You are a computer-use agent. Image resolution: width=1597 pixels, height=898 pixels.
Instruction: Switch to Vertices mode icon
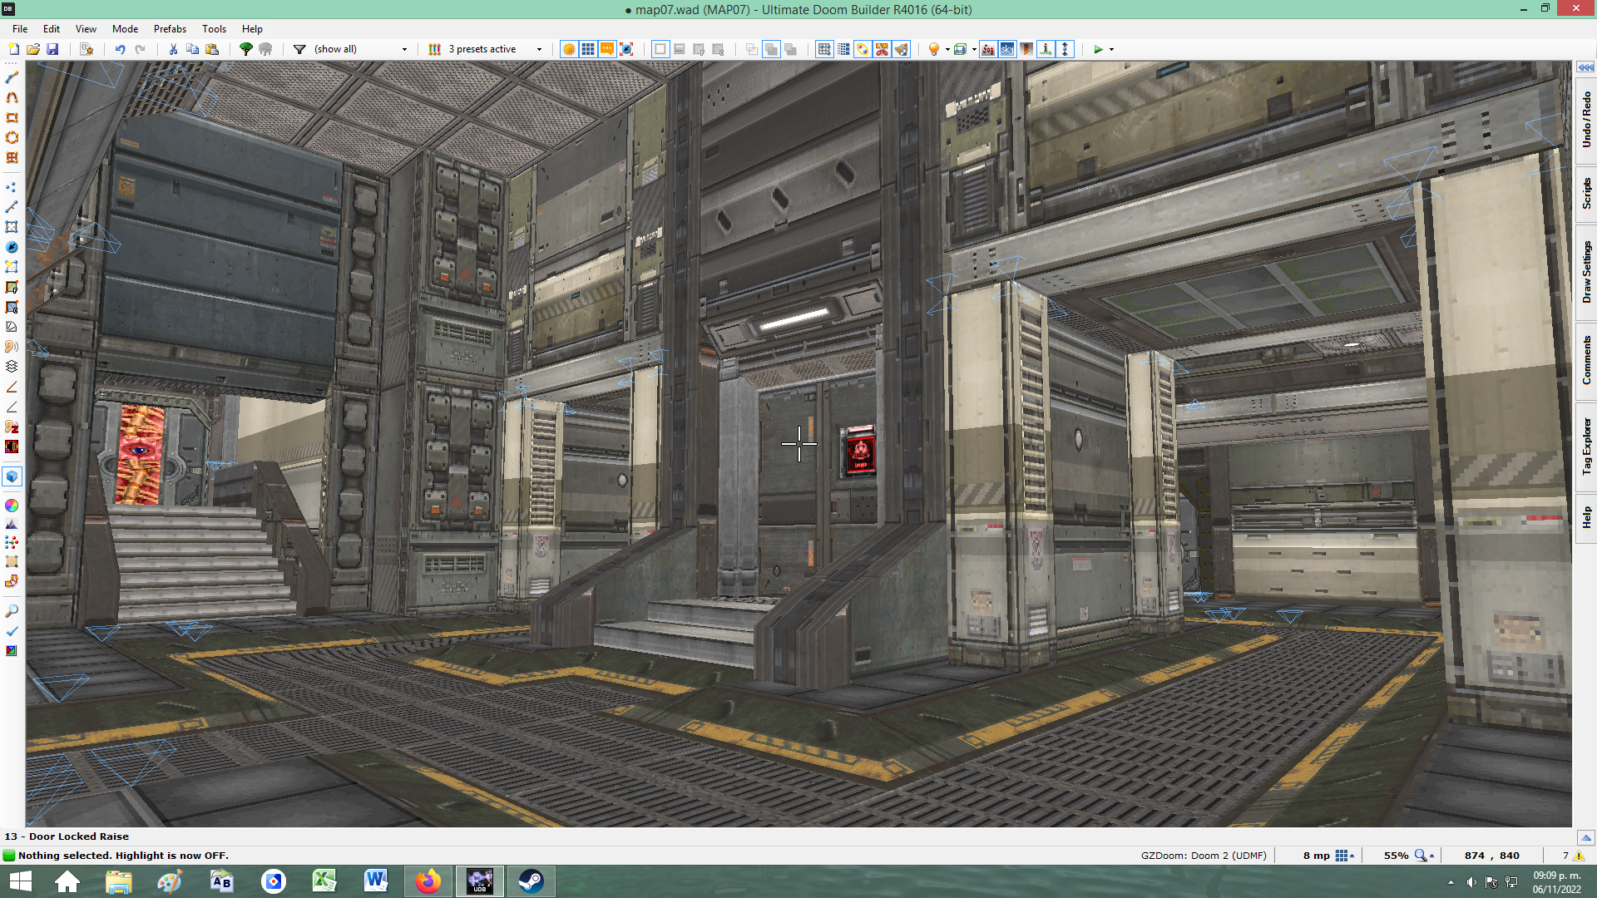12,187
